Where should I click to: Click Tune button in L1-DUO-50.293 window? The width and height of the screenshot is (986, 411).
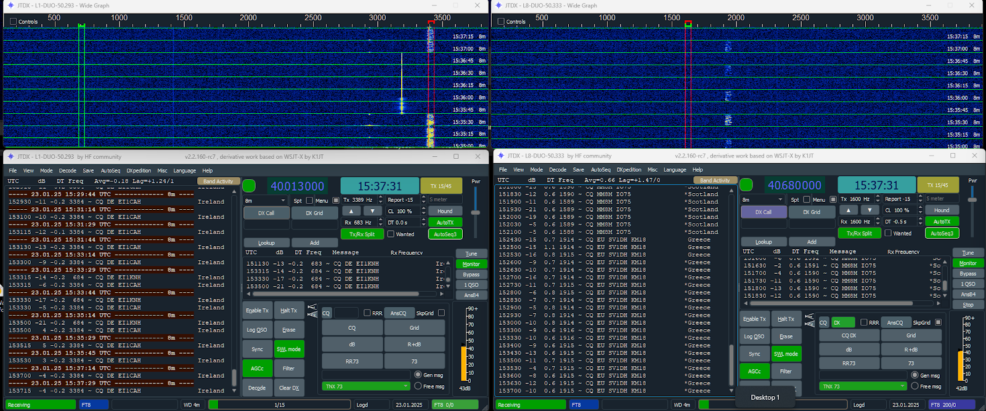[471, 253]
